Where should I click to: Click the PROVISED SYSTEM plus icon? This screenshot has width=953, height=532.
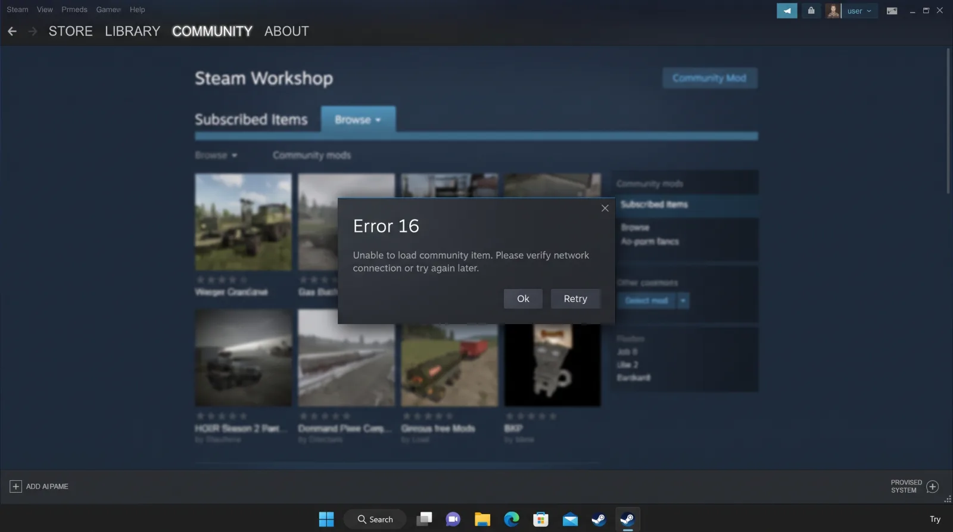click(933, 487)
